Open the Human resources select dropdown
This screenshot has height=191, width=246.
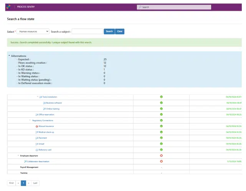(x=33, y=31)
